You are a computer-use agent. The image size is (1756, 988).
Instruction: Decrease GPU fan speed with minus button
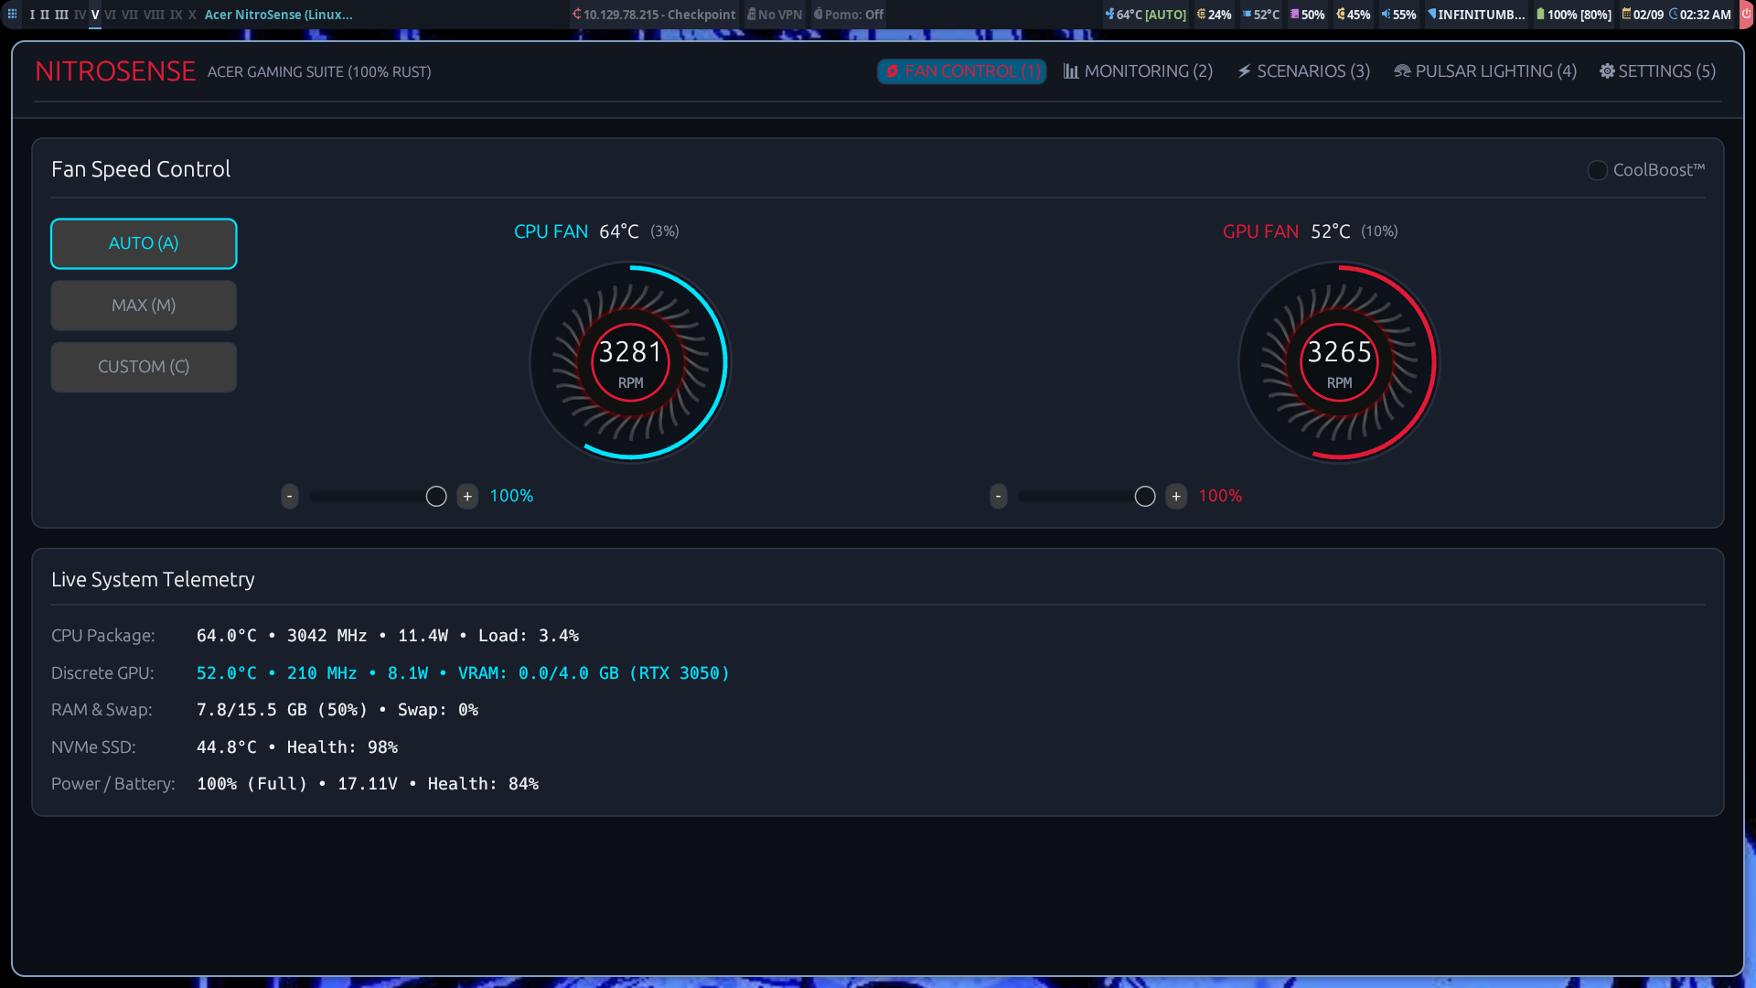(x=998, y=496)
